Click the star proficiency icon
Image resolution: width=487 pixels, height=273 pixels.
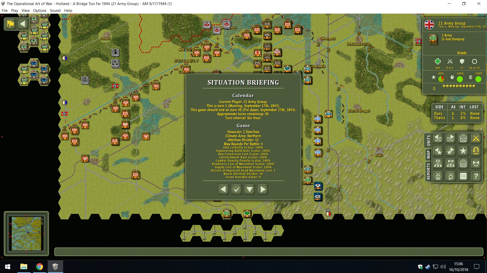pyautogui.click(x=433, y=77)
